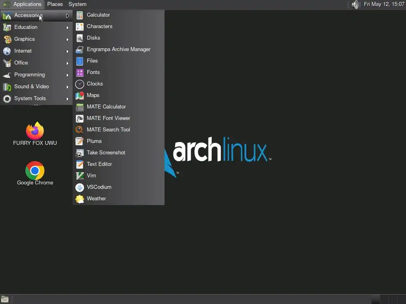Image resolution: width=406 pixels, height=304 pixels.
Task: Click the Engrampa Archive Manager label
Action: [x=119, y=49]
